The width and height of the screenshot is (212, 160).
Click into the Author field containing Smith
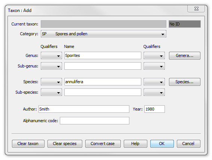pos(84,109)
